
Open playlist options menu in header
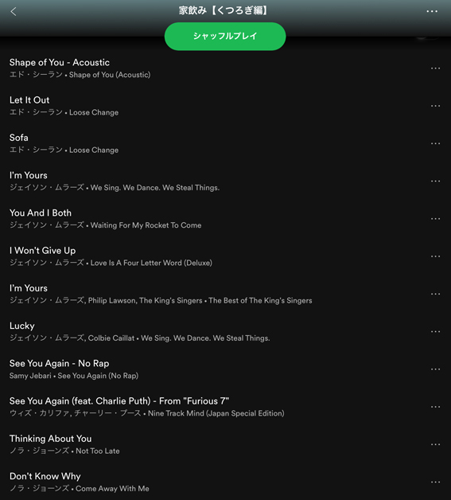(x=432, y=11)
